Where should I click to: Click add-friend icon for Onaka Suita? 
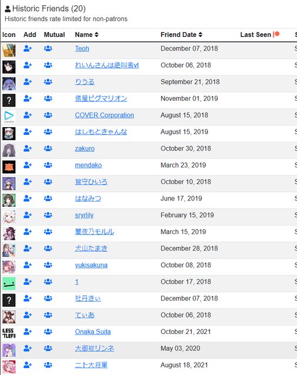click(x=28, y=332)
